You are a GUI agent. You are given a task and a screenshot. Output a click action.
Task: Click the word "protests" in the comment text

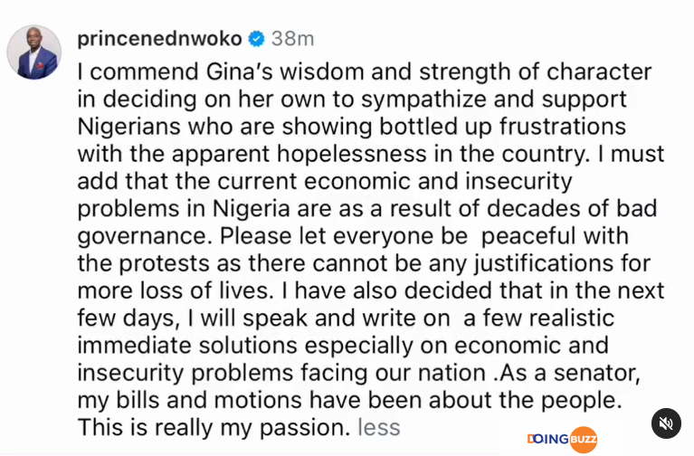coord(164,264)
